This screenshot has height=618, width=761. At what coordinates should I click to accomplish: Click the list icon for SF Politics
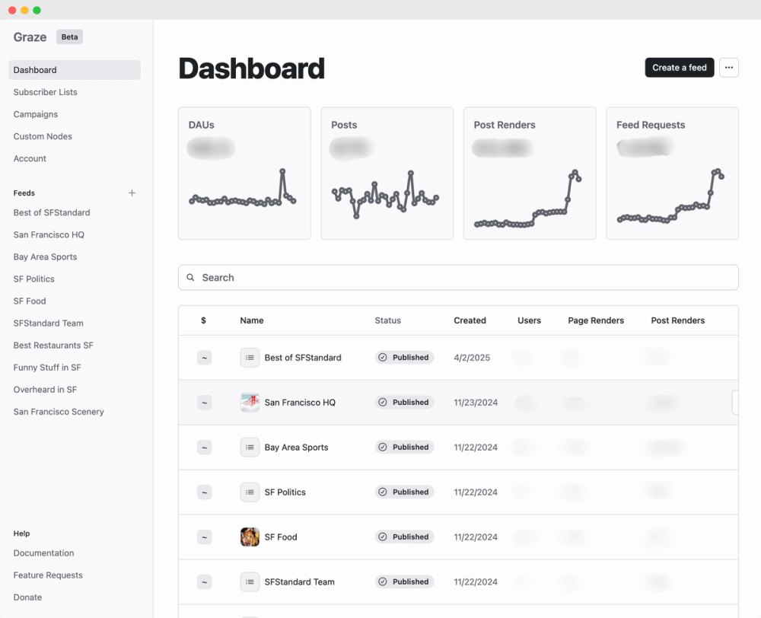pyautogui.click(x=250, y=492)
